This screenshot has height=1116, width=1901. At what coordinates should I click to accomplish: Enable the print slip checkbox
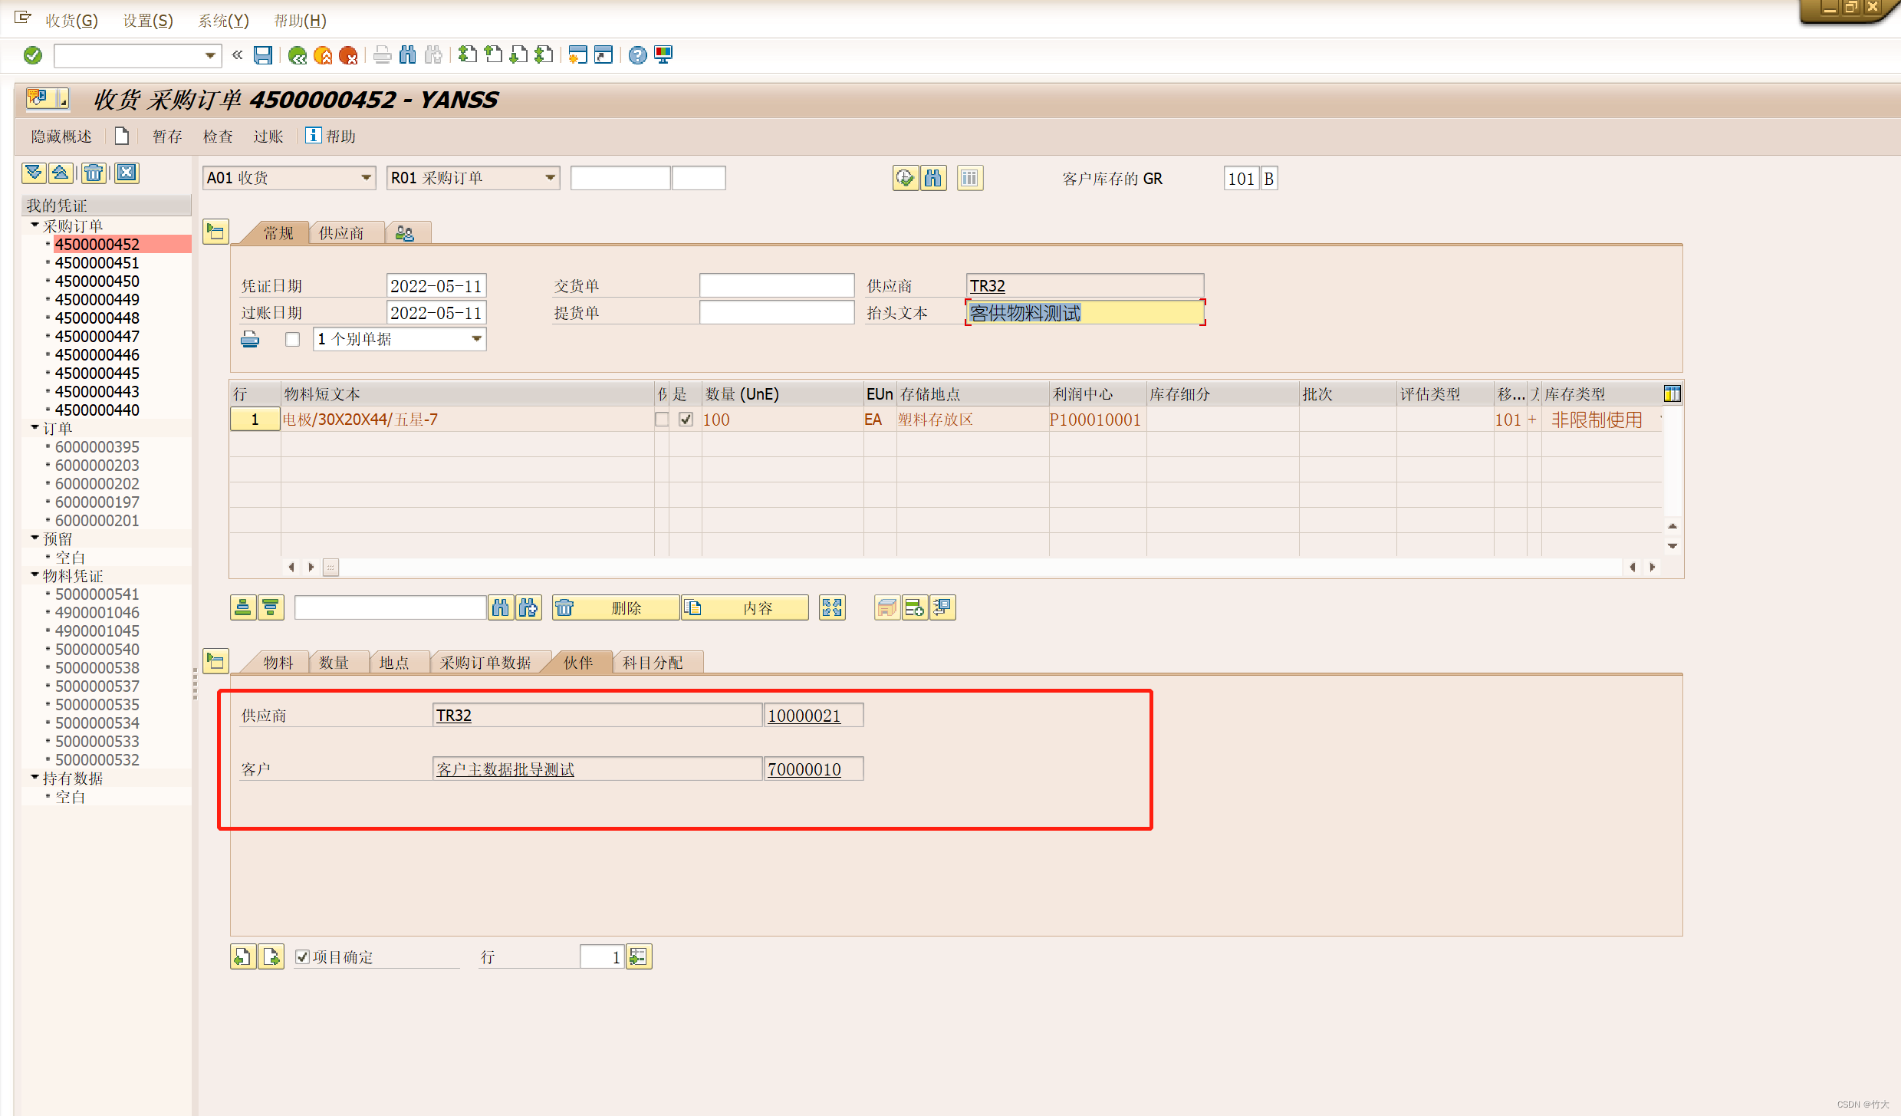(292, 339)
